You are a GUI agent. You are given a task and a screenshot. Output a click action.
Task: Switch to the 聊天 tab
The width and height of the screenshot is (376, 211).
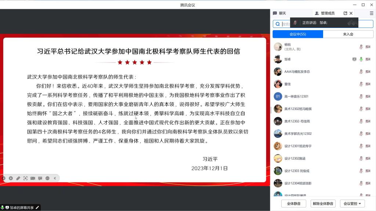[279, 13]
